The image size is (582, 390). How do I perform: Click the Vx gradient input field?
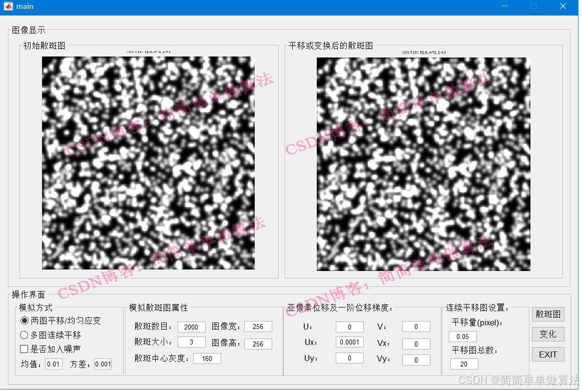point(416,343)
